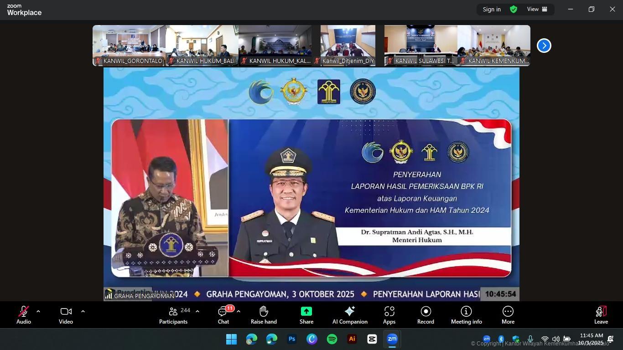The height and width of the screenshot is (350, 623).
Task: Select the KANWIL_GORONTALO video thumbnail
Action: pos(129,45)
